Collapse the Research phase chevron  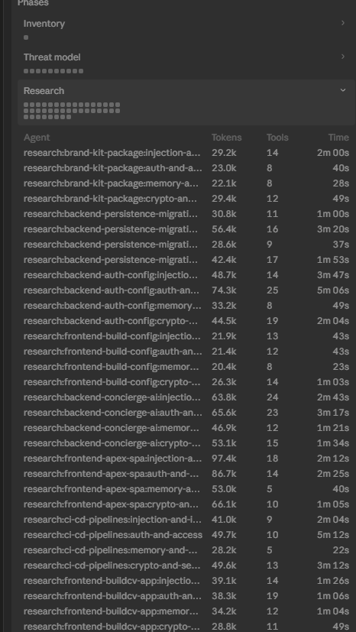(343, 90)
